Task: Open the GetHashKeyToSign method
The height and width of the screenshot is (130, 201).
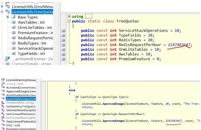Action: [x=21, y=106]
